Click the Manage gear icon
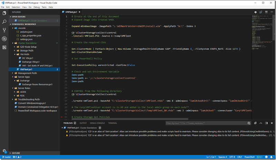This screenshot has height=160, width=276. (4, 151)
